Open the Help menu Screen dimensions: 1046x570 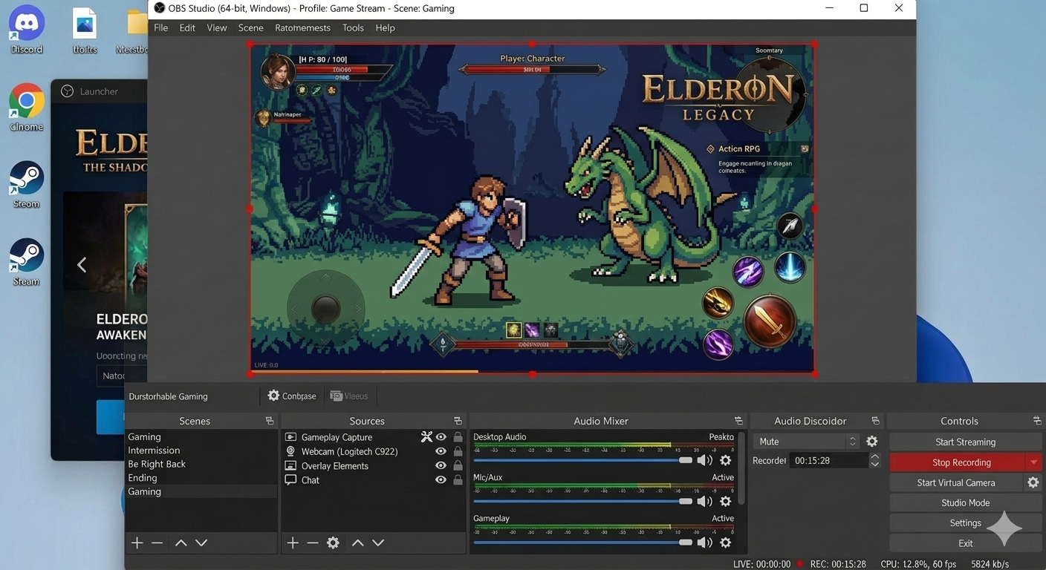385,27
